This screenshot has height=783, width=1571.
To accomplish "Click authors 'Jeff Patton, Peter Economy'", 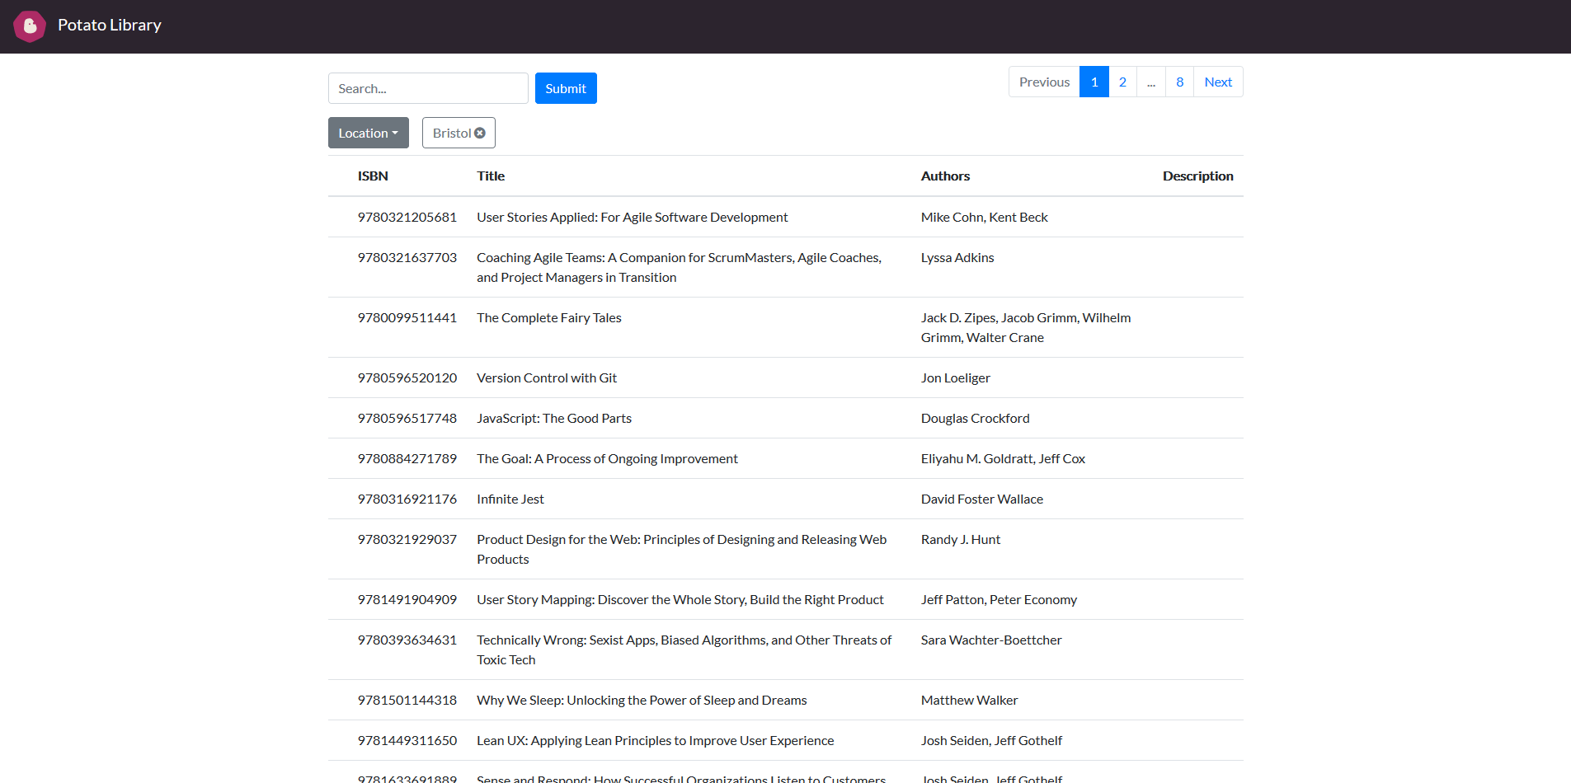I will [x=999, y=599].
